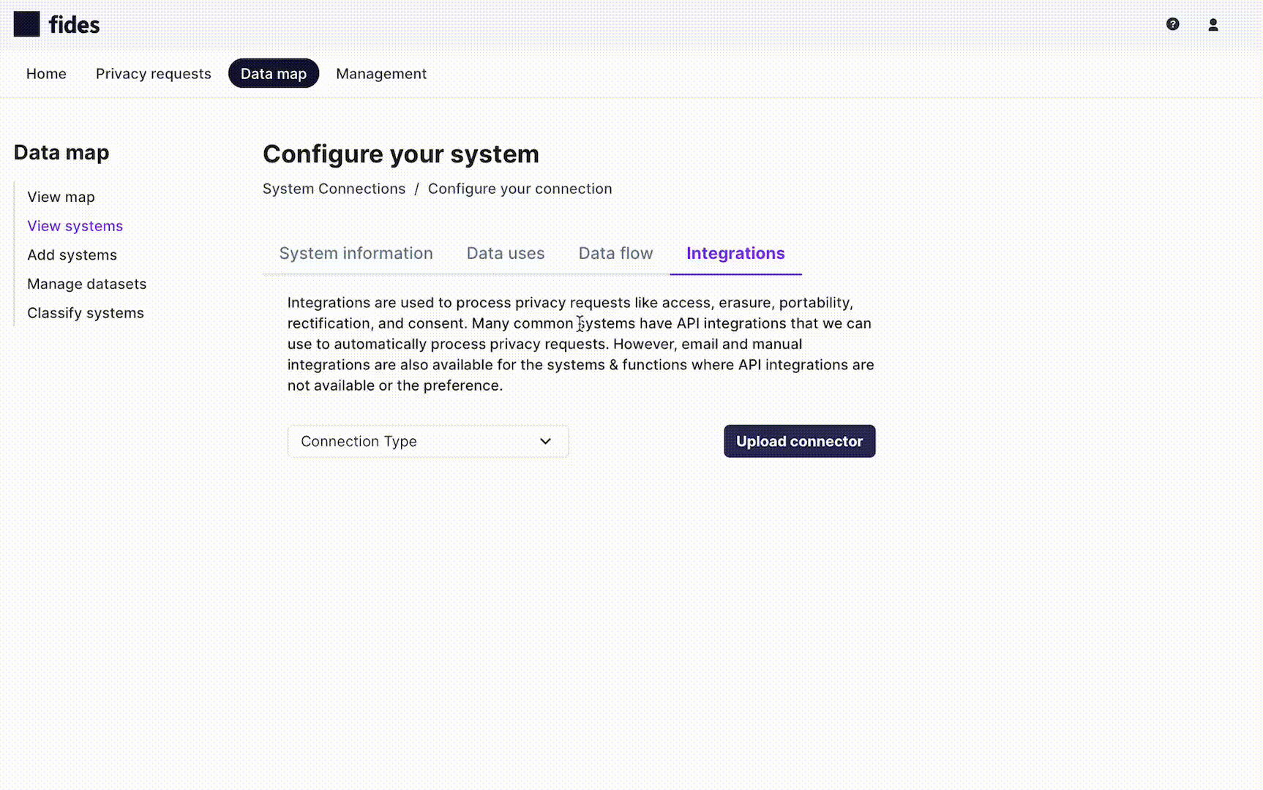Image resolution: width=1263 pixels, height=790 pixels.
Task: Click the fides logo square
Action: click(26, 24)
